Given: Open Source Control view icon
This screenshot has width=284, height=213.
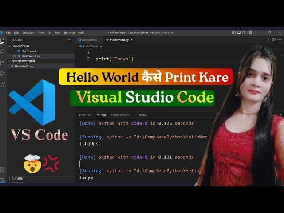Looking at the screenshot, I should coord(2,63).
